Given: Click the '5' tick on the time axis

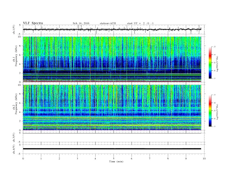Looking at the screenshot, I should click(x=114, y=159).
